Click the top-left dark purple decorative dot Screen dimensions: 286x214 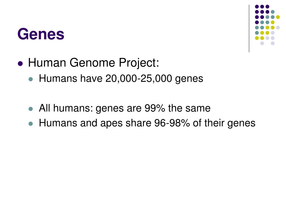click(x=257, y=7)
